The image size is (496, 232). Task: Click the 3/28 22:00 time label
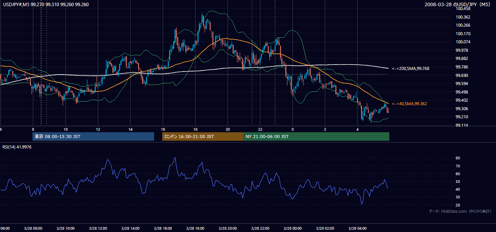click(260, 228)
